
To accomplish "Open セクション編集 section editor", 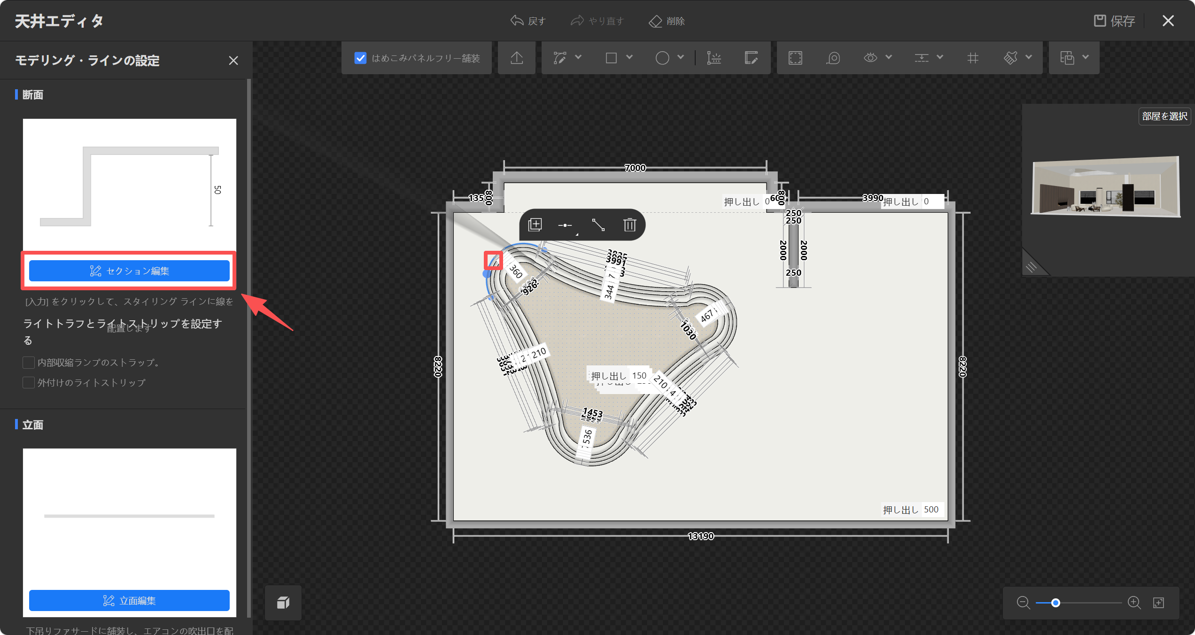I will pyautogui.click(x=129, y=271).
